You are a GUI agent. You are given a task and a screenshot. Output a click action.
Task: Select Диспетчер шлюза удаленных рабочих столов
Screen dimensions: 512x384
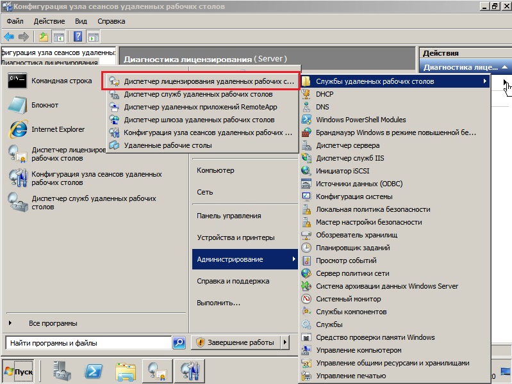tap(202, 120)
